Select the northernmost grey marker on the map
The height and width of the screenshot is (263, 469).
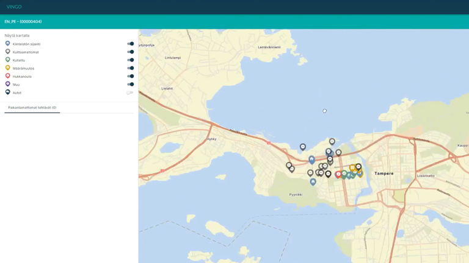[x=332, y=141]
